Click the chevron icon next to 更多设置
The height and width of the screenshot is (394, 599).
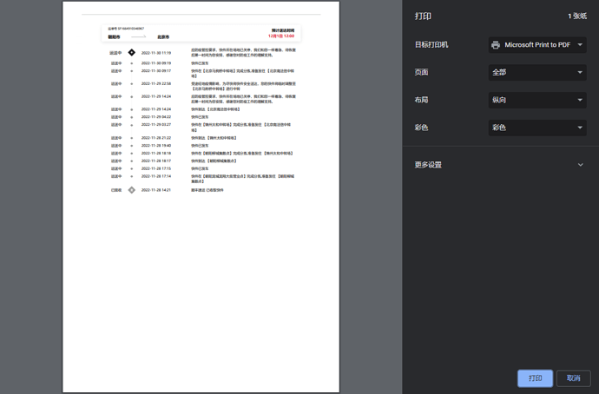tap(580, 165)
